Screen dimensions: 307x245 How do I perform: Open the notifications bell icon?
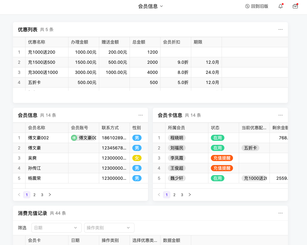point(280,6)
